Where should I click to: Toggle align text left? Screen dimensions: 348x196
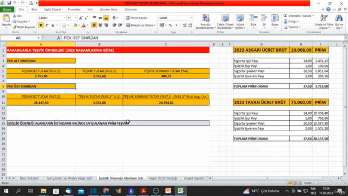coord(94,26)
